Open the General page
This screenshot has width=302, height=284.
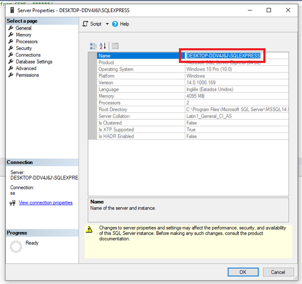(23, 28)
